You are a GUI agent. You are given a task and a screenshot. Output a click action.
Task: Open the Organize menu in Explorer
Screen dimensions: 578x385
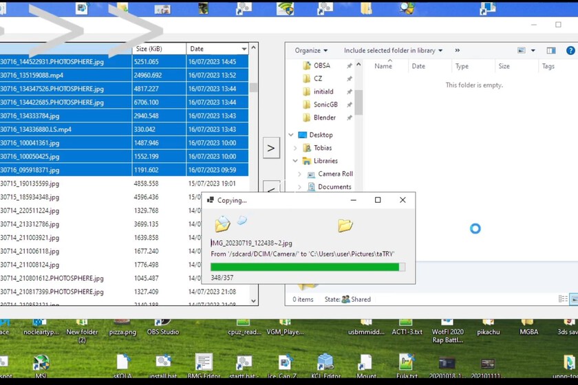click(311, 50)
